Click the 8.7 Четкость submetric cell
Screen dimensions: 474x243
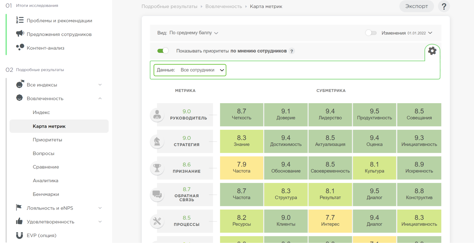pos(242,115)
